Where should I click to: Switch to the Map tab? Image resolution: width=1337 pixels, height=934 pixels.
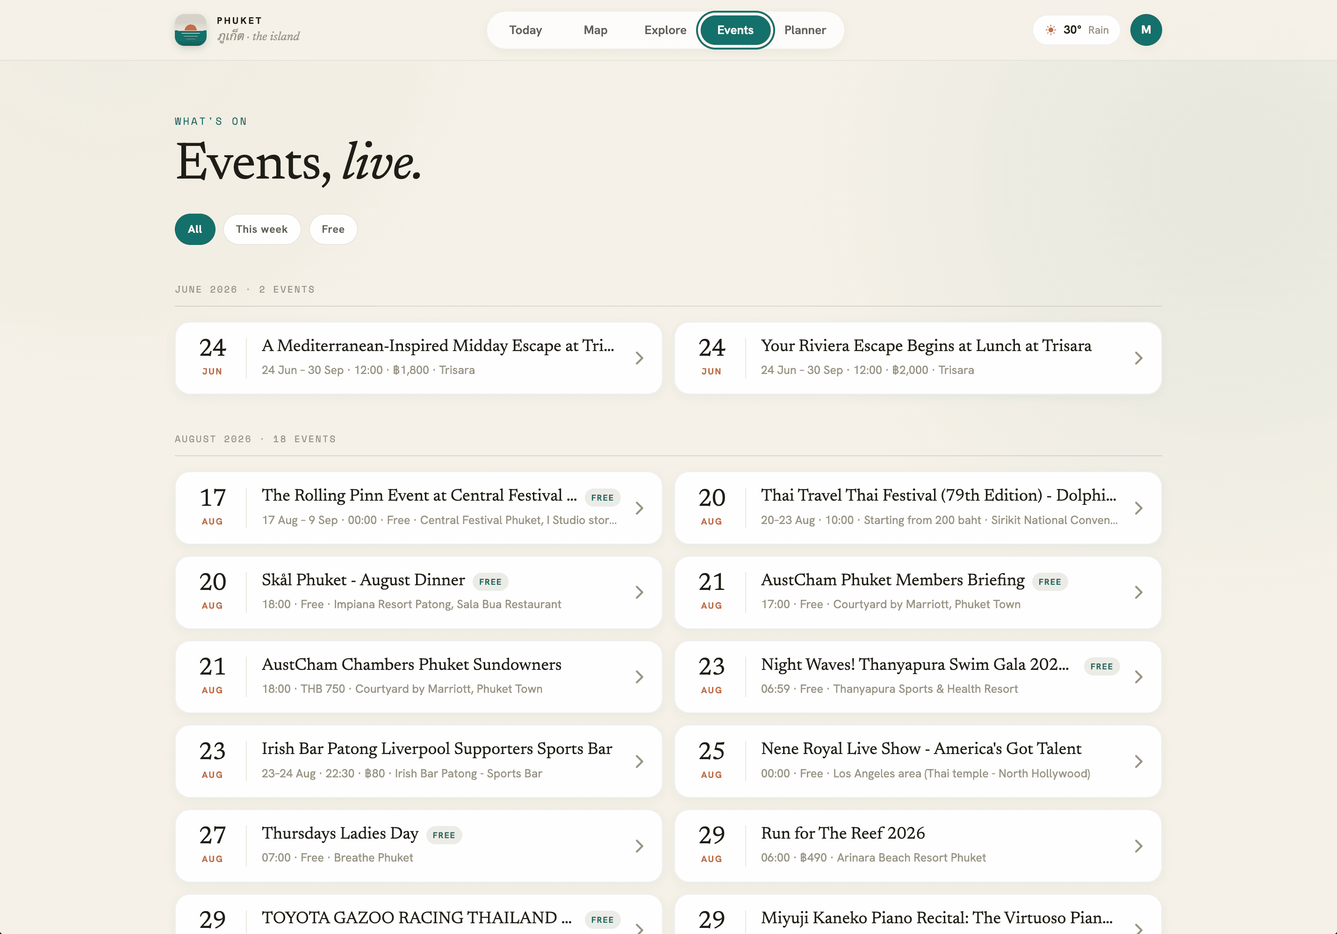coord(595,30)
